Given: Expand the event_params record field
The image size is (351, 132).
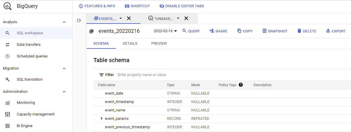Looking at the screenshot, I should coord(102,118).
